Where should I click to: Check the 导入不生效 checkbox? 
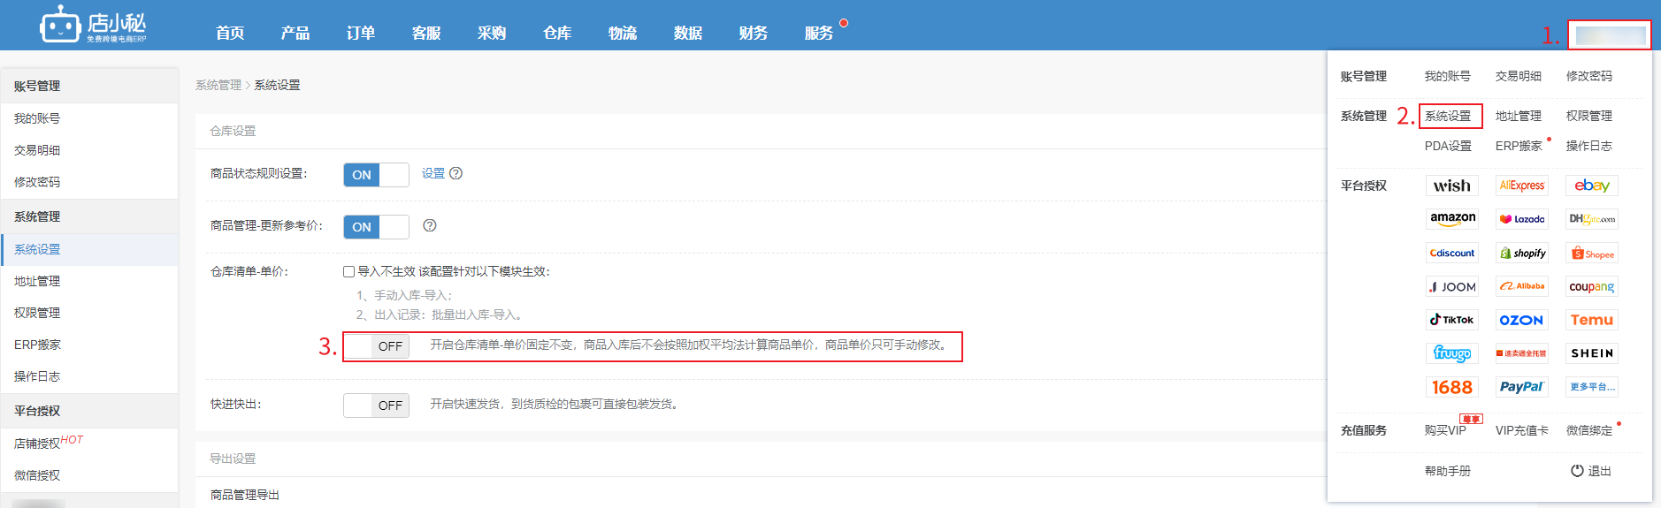coord(348,271)
